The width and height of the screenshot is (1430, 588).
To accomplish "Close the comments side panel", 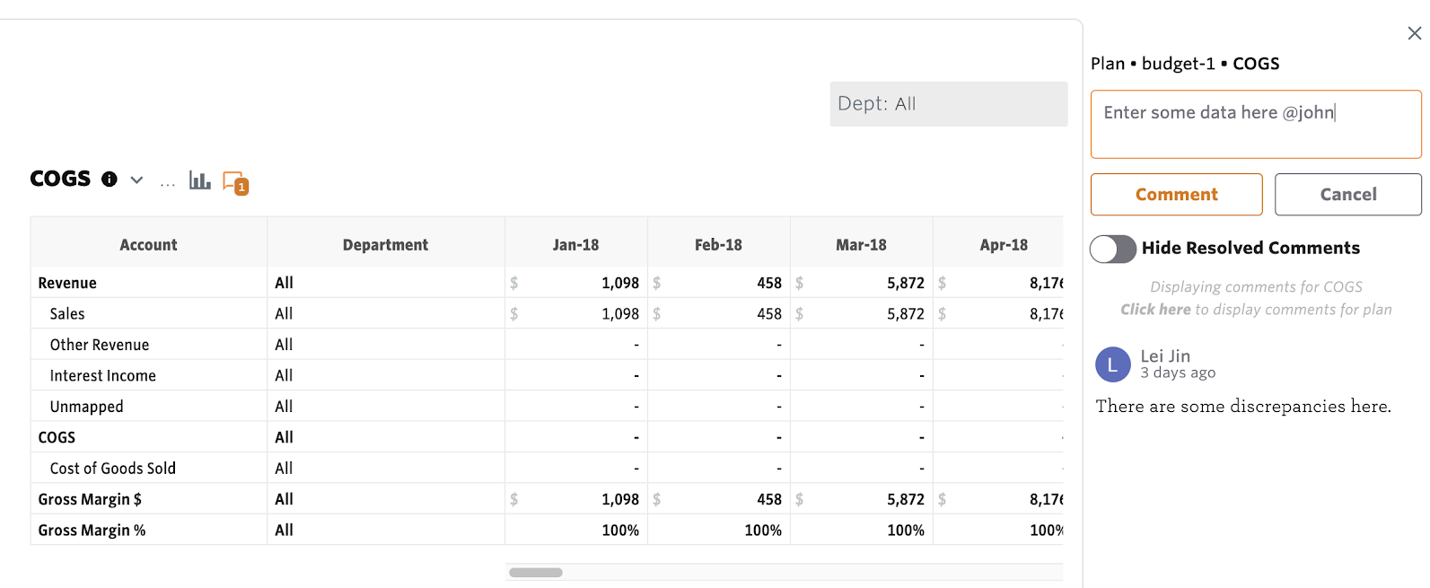I will point(1414,33).
